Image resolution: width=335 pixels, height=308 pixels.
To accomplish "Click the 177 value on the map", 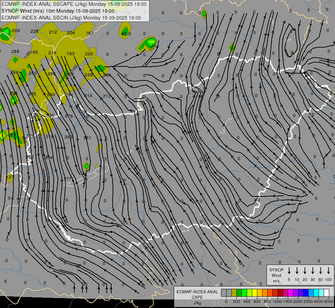I will coord(67,179).
